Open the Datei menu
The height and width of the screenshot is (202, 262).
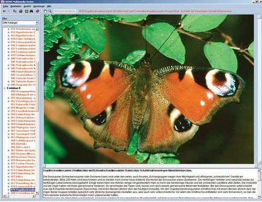click(x=6, y=6)
